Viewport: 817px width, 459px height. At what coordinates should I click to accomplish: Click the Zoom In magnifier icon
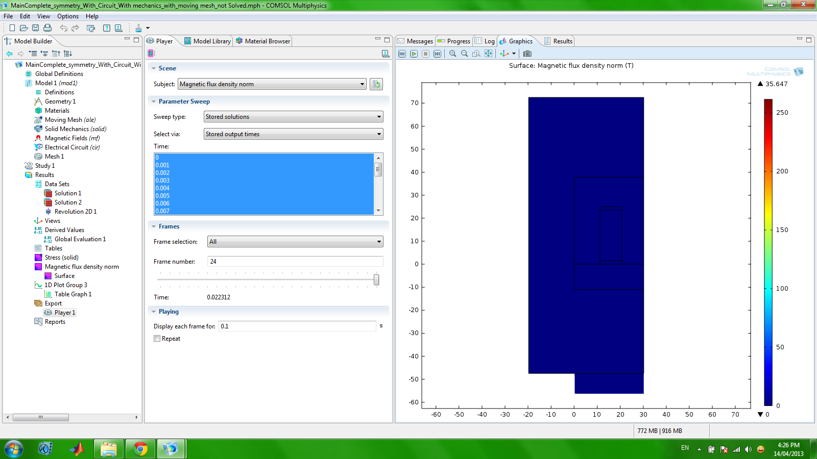[452, 54]
